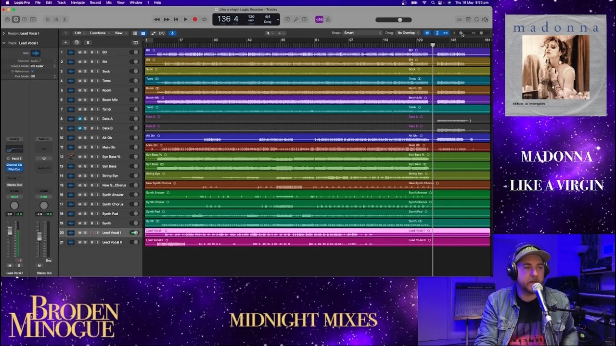616x346 pixels.
Task: Solo the SN track
Action: pyautogui.click(x=86, y=62)
